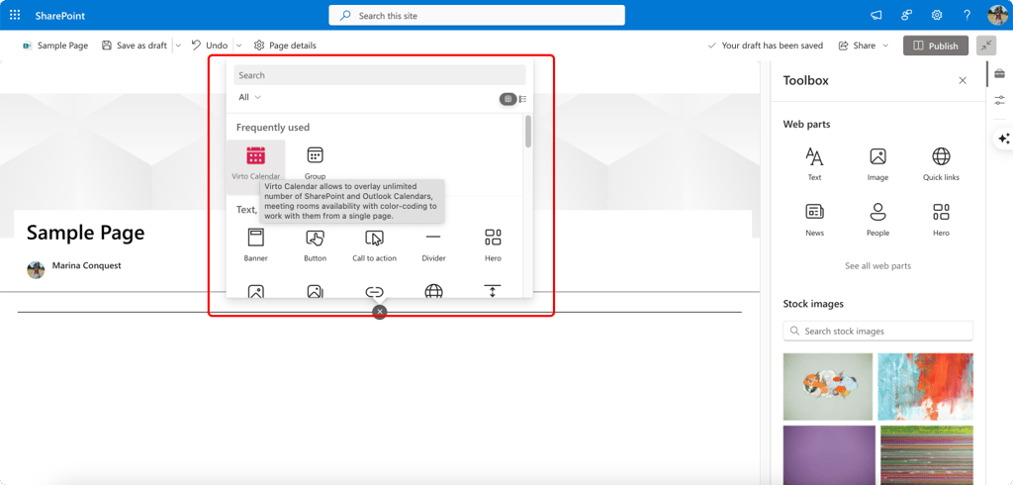Add the Image web part from Toolbox
The image size is (1013, 485).
[877, 163]
